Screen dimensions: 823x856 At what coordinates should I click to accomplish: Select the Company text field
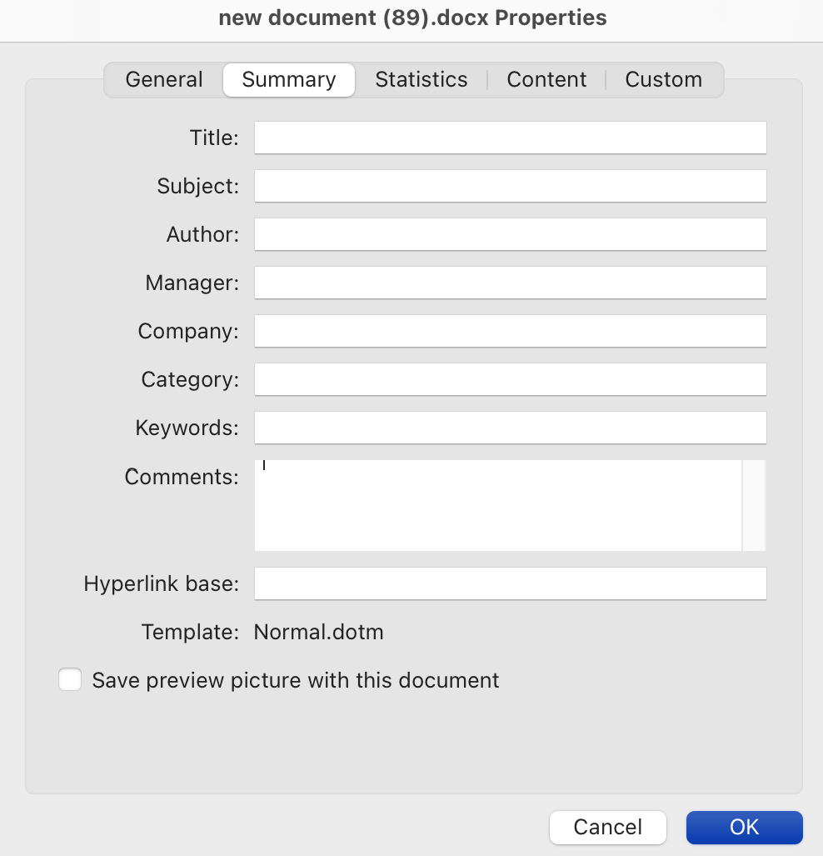510,331
